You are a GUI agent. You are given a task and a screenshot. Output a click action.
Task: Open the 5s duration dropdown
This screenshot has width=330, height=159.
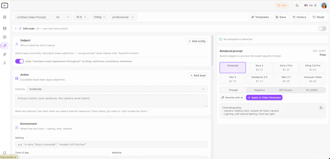63,17
